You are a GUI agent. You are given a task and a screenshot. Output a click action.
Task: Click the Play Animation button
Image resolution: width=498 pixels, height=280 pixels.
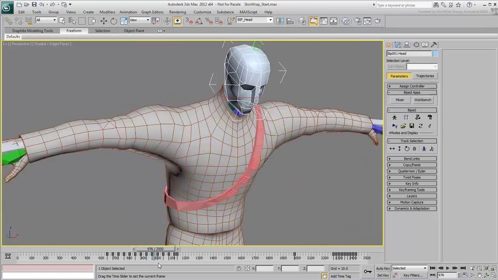point(447,268)
